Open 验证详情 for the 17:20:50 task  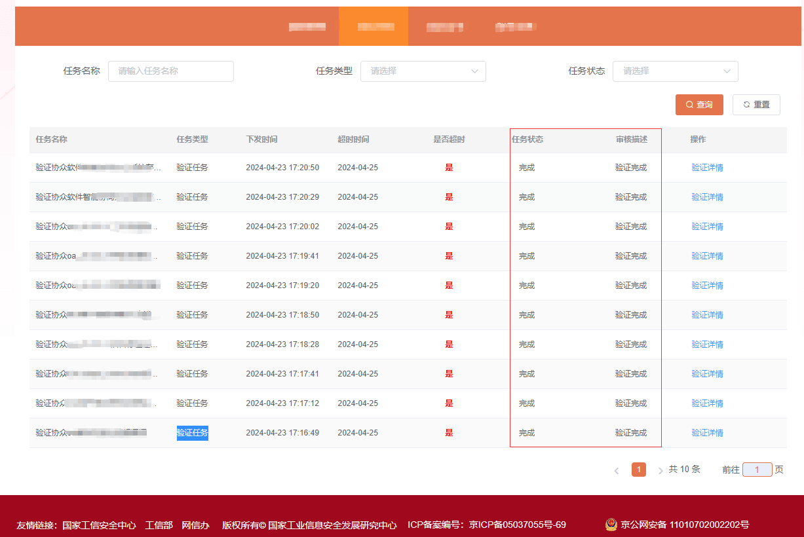[x=707, y=168]
